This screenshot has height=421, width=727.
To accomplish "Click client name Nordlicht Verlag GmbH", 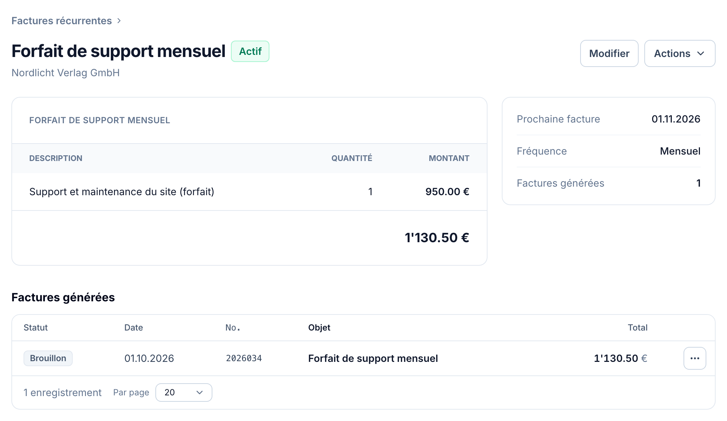I will (66, 73).
